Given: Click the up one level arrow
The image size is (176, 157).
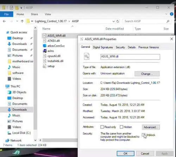Looking at the screenshot, I should [22, 21].
